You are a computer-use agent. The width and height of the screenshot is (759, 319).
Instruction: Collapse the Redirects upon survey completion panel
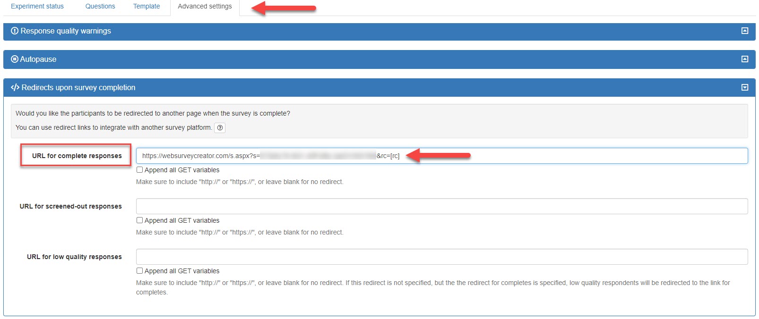[x=745, y=87]
